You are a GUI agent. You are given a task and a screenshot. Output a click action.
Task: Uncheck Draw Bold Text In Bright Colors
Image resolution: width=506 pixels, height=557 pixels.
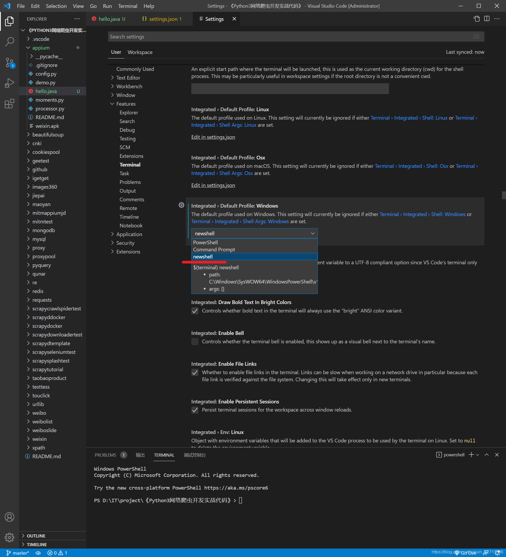pyautogui.click(x=195, y=311)
